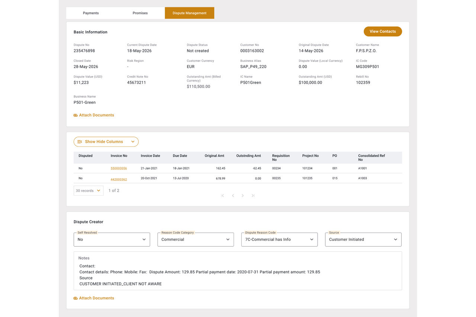Click Dispute No value 235476898
The width and height of the screenshot is (476, 317).
pos(84,51)
